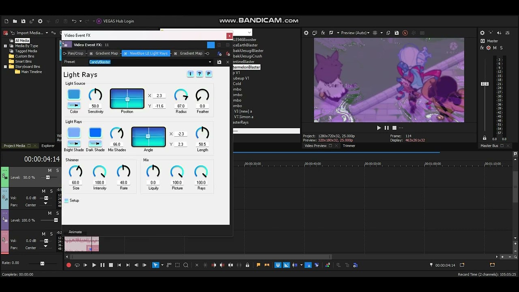
Task: Open the Import Media dropdown arrow
Action: pos(47,33)
